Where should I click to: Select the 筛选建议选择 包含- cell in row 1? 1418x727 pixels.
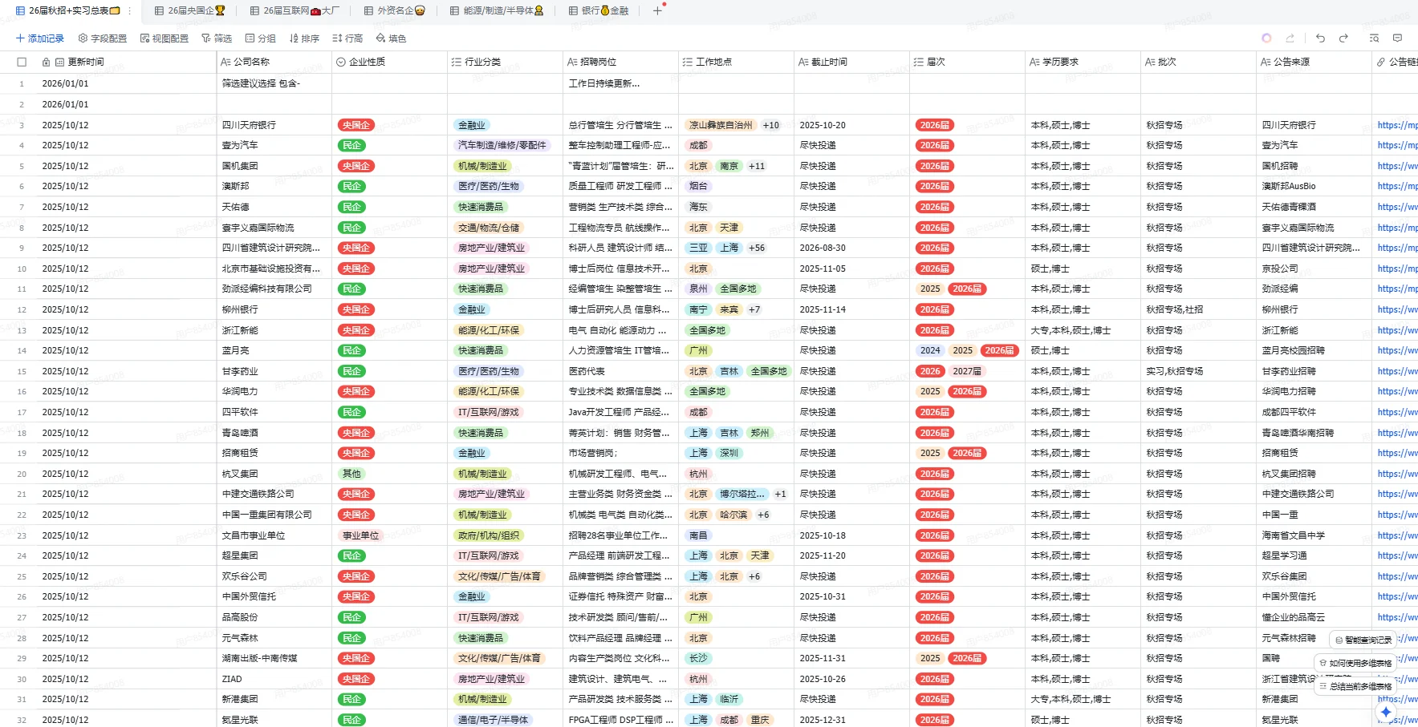tap(274, 83)
